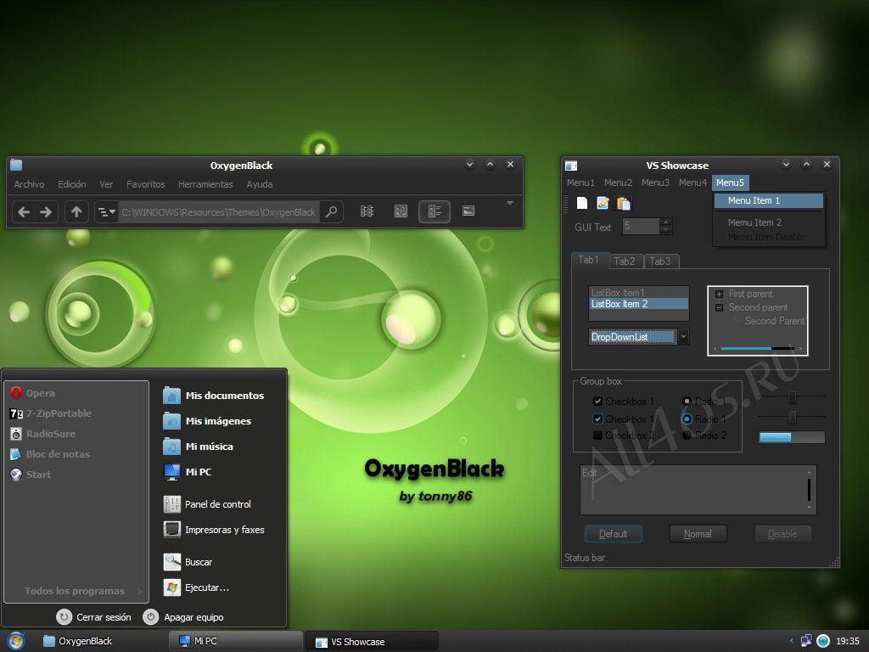Click the Windows start orb on taskbar
The height and width of the screenshot is (652, 869).
pyautogui.click(x=16, y=641)
